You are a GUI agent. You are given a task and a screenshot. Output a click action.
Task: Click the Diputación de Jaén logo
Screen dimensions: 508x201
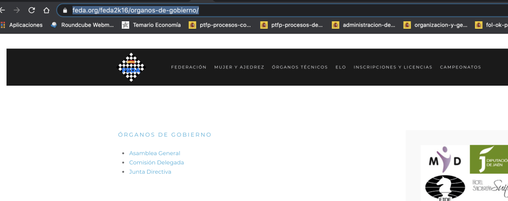[x=488, y=159]
